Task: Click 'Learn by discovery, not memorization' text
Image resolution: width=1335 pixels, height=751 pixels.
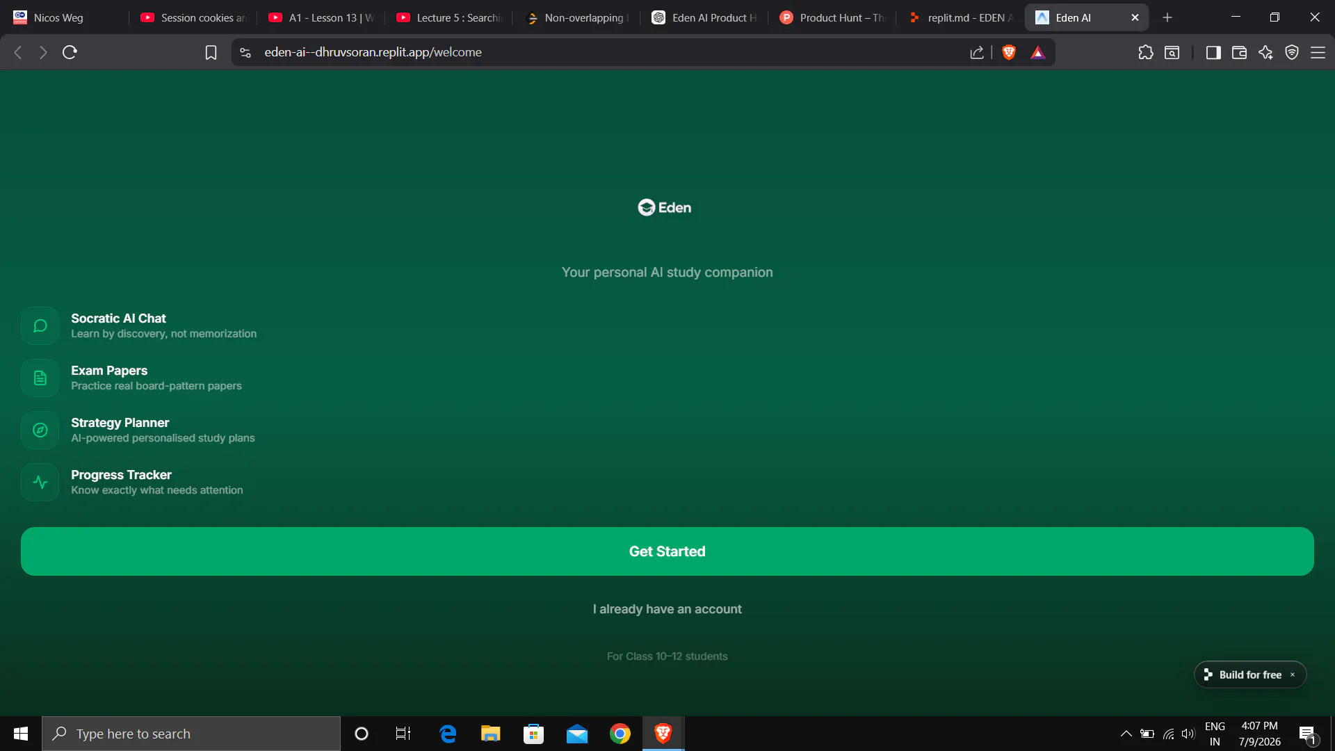Action: point(163,334)
